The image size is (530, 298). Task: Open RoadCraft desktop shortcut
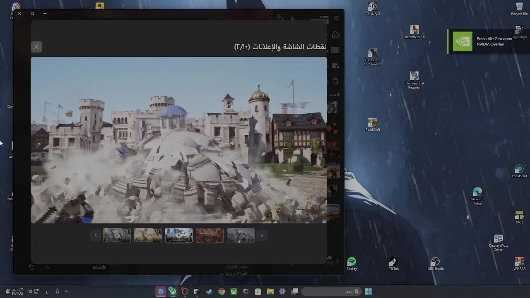click(x=373, y=125)
